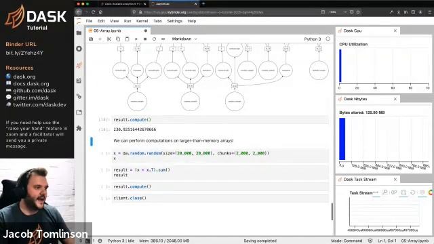Open the Markdown cell type dropdown
The width and height of the screenshot is (434, 244).
[184, 39]
